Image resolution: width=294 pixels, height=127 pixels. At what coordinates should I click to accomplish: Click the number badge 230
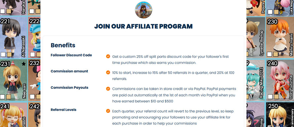click(x=272, y=22)
